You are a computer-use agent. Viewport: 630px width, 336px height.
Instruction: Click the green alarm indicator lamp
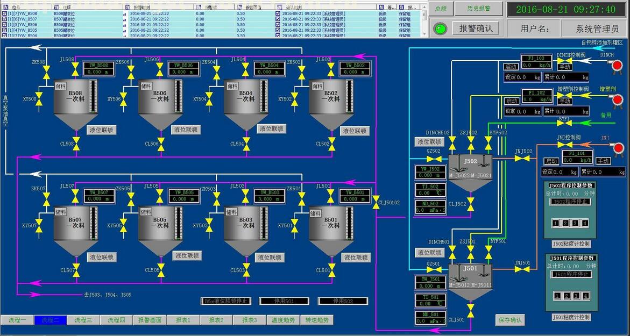coord(440,28)
